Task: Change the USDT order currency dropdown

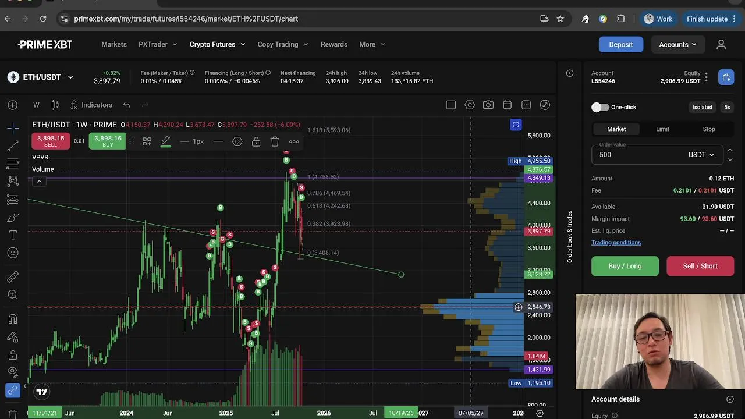Action: 701,155
